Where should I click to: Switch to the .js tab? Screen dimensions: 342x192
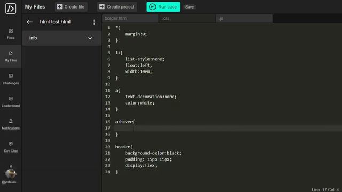(244, 19)
